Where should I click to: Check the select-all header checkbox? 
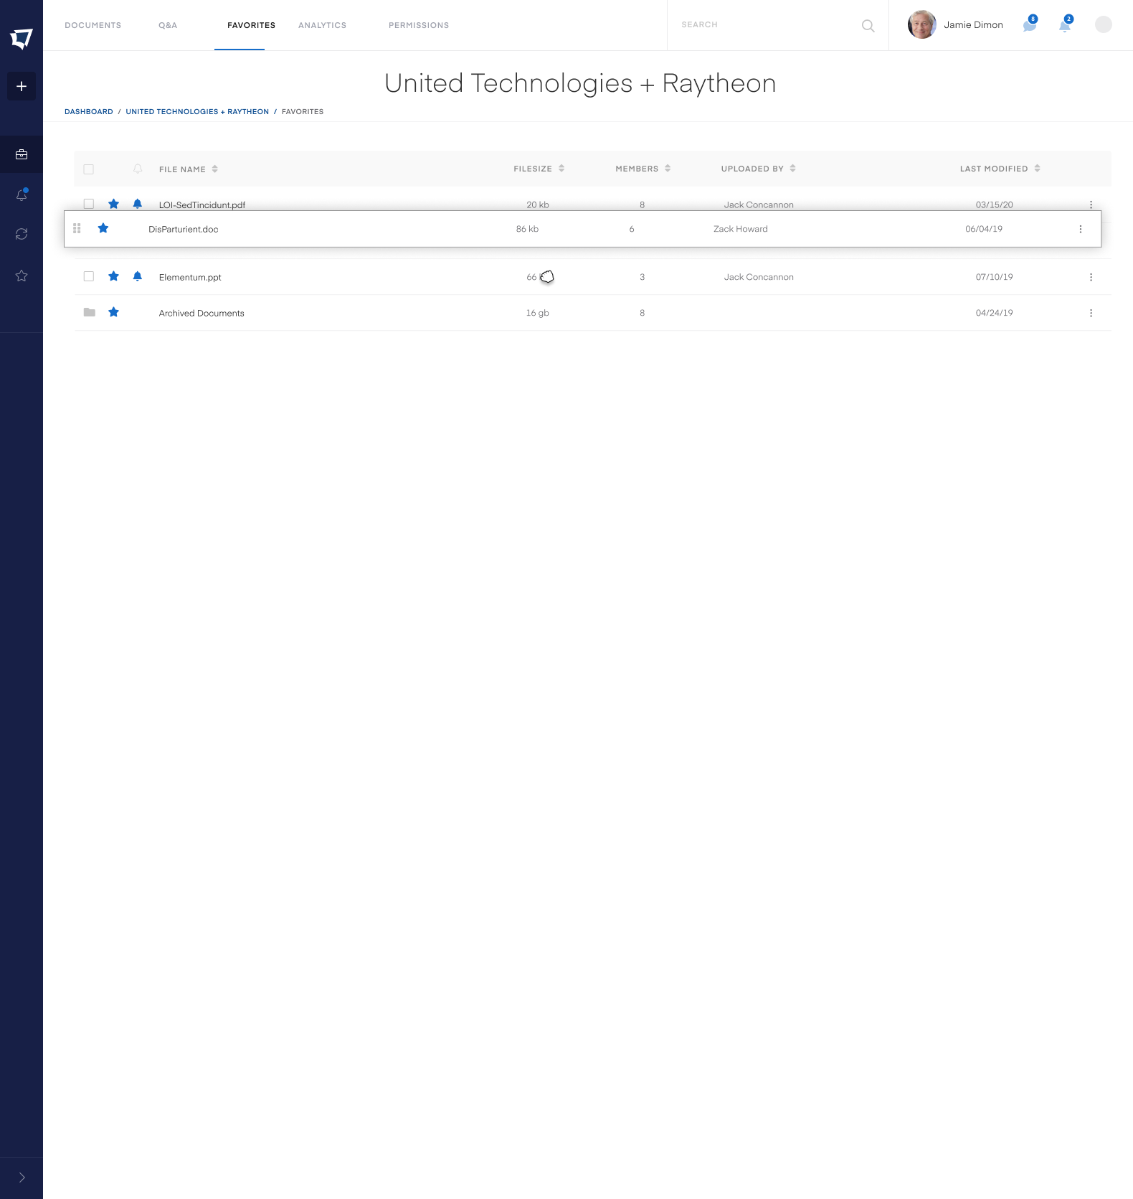[x=89, y=169]
